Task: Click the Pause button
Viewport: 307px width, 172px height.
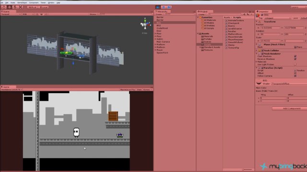Action: pos(164,7)
